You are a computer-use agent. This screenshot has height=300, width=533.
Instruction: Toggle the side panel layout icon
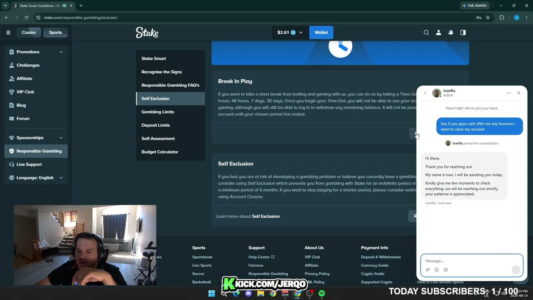click(x=463, y=32)
